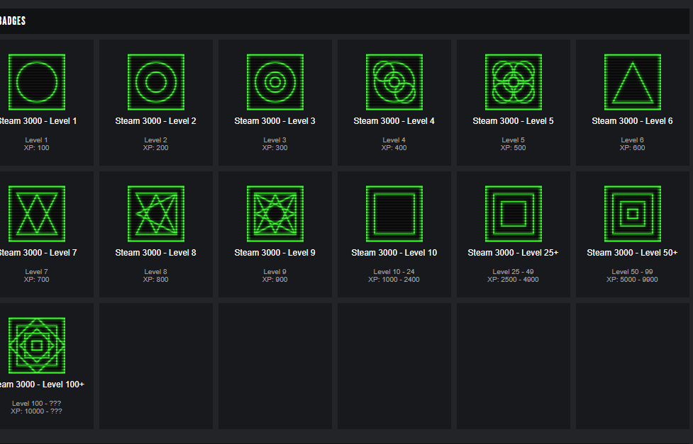Click the 'XP: 900' text
The image size is (693, 444).
point(275,280)
